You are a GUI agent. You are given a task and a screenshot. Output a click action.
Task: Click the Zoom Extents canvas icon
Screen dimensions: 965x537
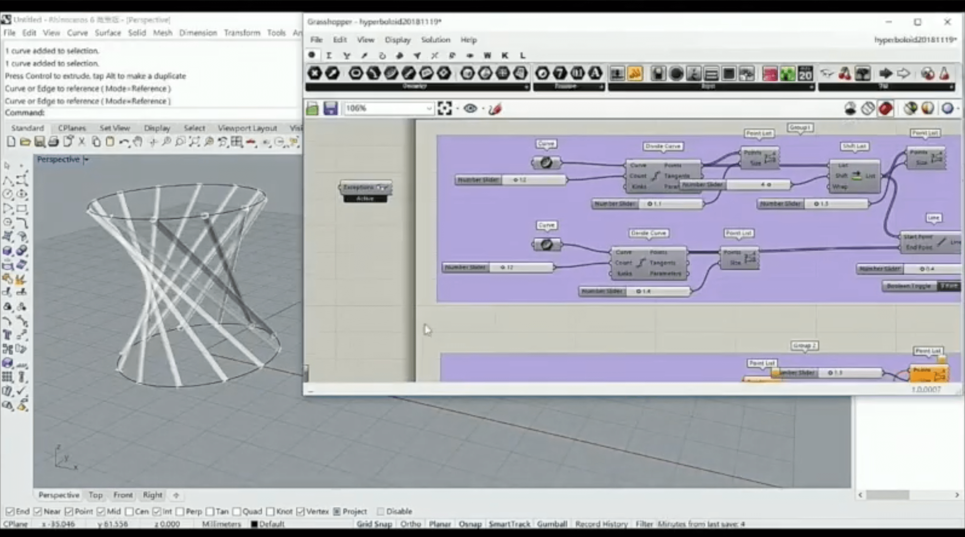click(444, 109)
